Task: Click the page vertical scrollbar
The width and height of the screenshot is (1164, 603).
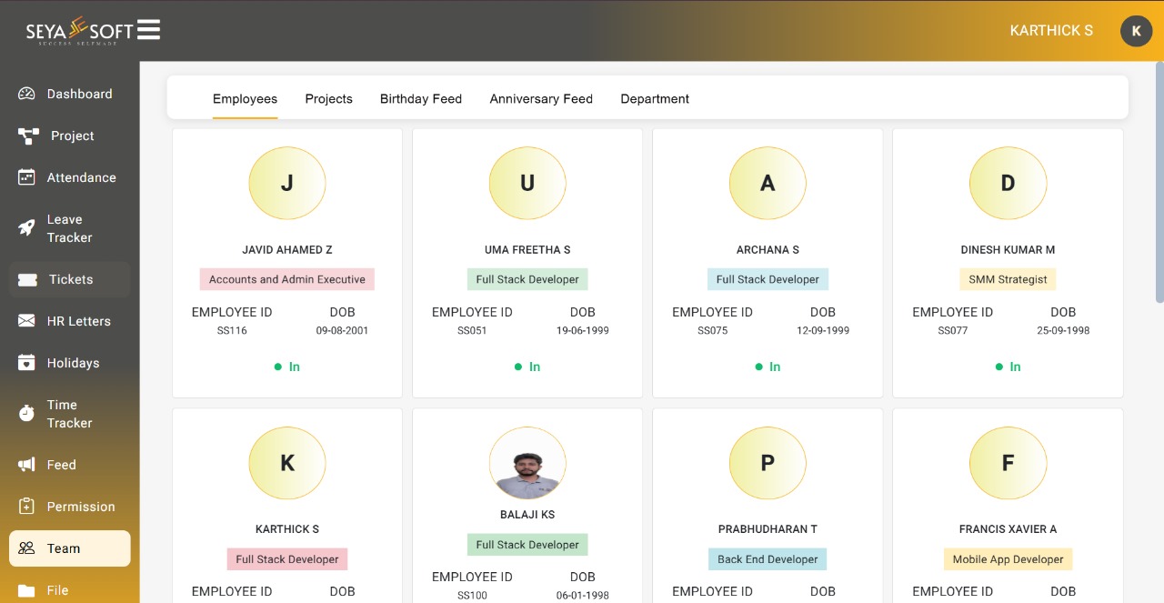Action: pyautogui.click(x=1159, y=183)
